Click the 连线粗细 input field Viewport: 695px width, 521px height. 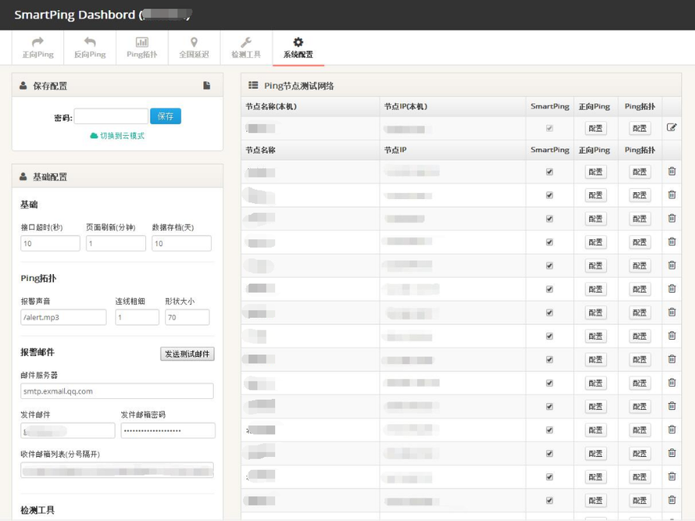click(x=137, y=317)
